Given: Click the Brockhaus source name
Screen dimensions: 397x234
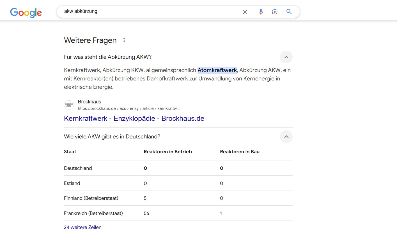Looking at the screenshot, I should click(x=90, y=102).
